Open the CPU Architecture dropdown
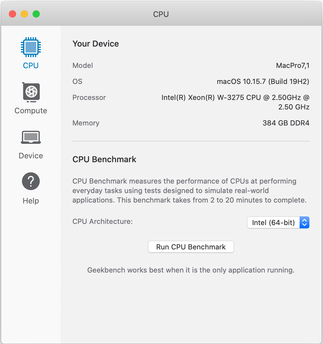Viewport: 323px width, 344px height. pos(278,222)
